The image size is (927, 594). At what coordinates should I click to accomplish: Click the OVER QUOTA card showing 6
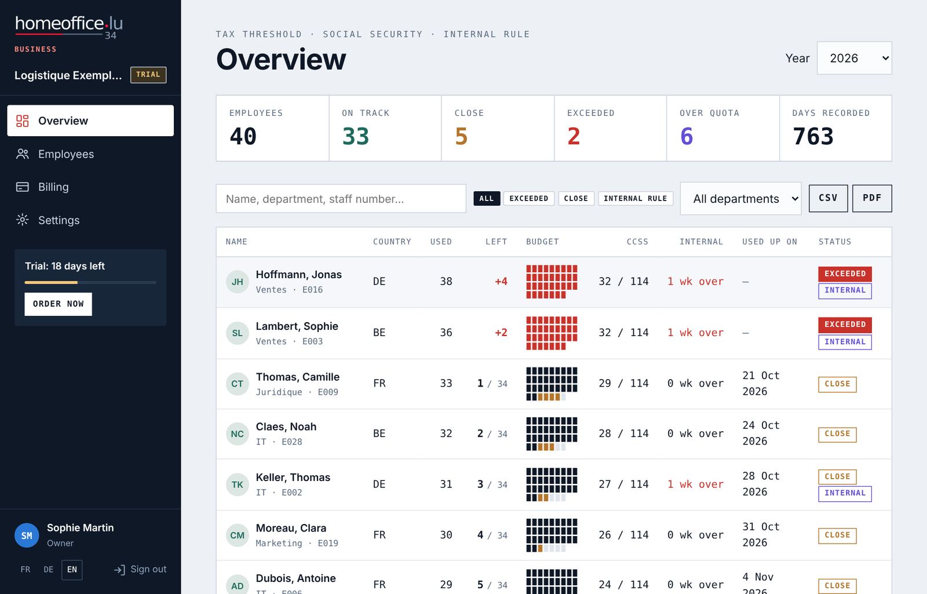click(x=722, y=128)
